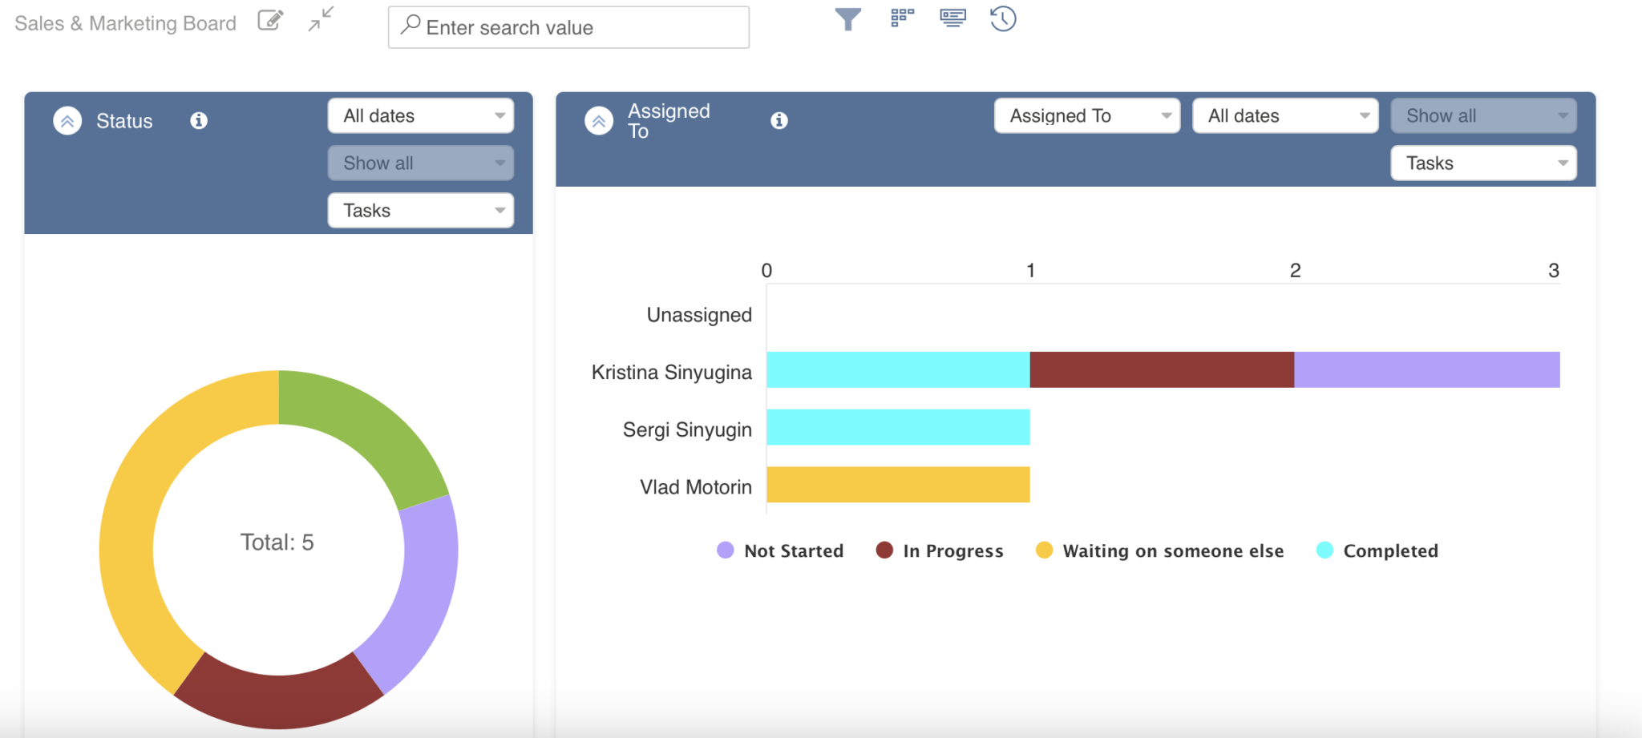1642x738 pixels.
Task: Open the Show all dropdown on Status widget
Action: click(420, 163)
